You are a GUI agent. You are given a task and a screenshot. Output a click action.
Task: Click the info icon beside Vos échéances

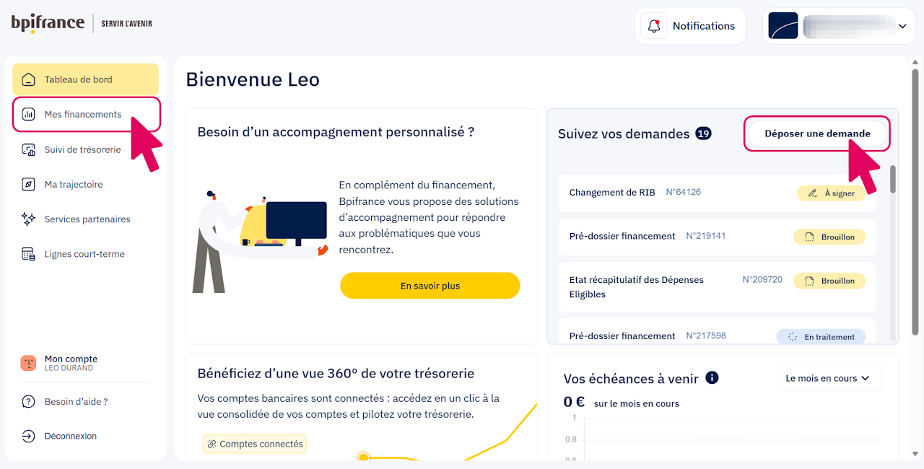click(x=712, y=378)
